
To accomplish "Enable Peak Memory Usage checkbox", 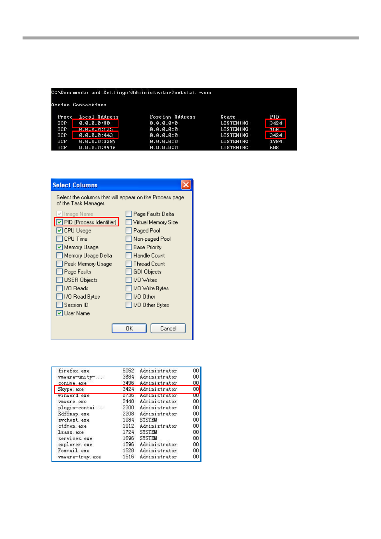I will [59, 264].
